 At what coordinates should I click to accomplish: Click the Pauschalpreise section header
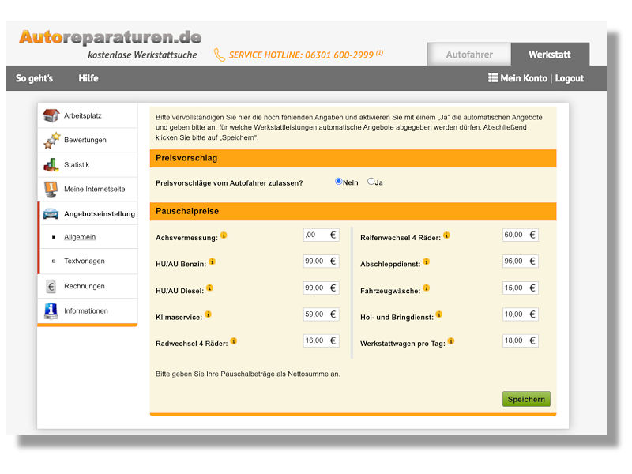(353, 211)
